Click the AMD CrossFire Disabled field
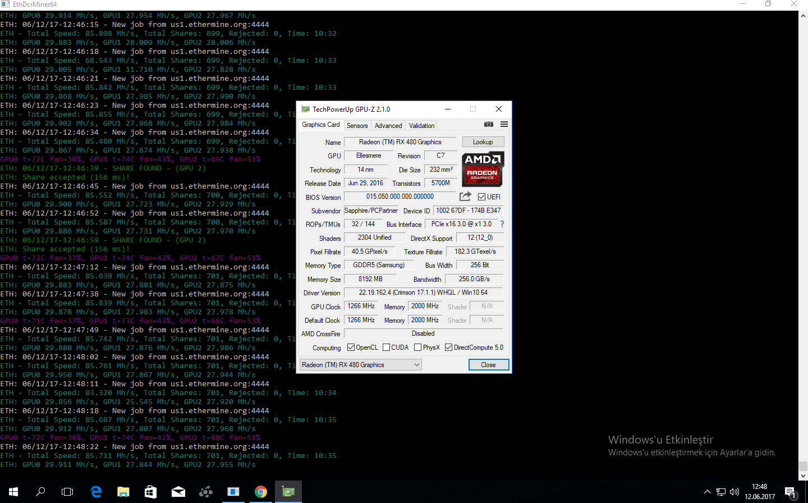 pyautogui.click(x=423, y=333)
